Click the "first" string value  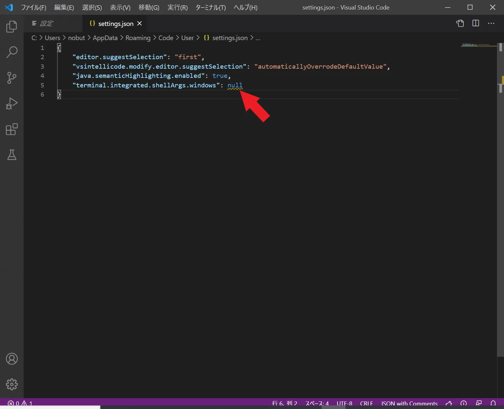tap(188, 57)
